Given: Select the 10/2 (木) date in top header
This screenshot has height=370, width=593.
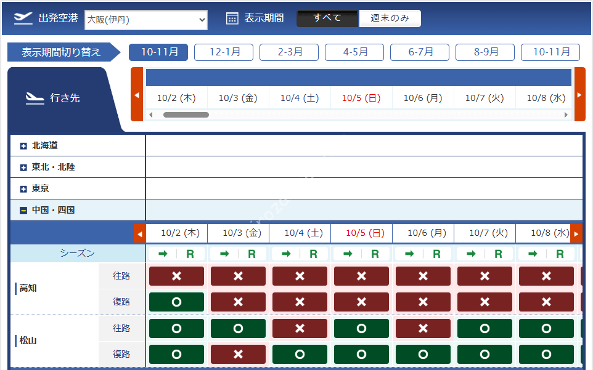Looking at the screenshot, I should pos(177,98).
